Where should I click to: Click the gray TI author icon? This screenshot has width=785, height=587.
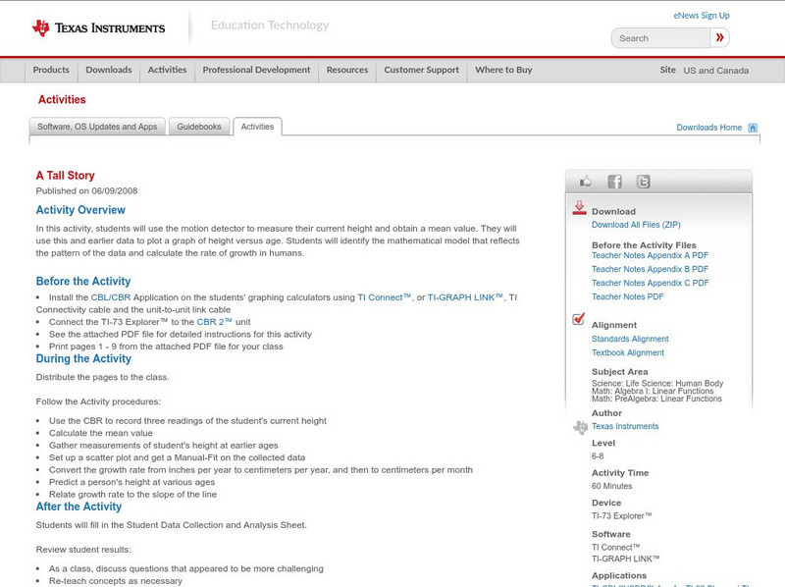click(x=580, y=427)
